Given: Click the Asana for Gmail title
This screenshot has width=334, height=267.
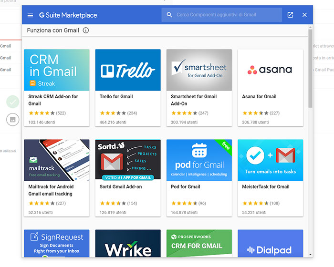Looking at the screenshot, I should [259, 96].
